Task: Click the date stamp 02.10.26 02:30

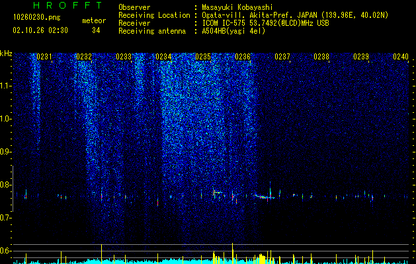Action: tap(40, 30)
